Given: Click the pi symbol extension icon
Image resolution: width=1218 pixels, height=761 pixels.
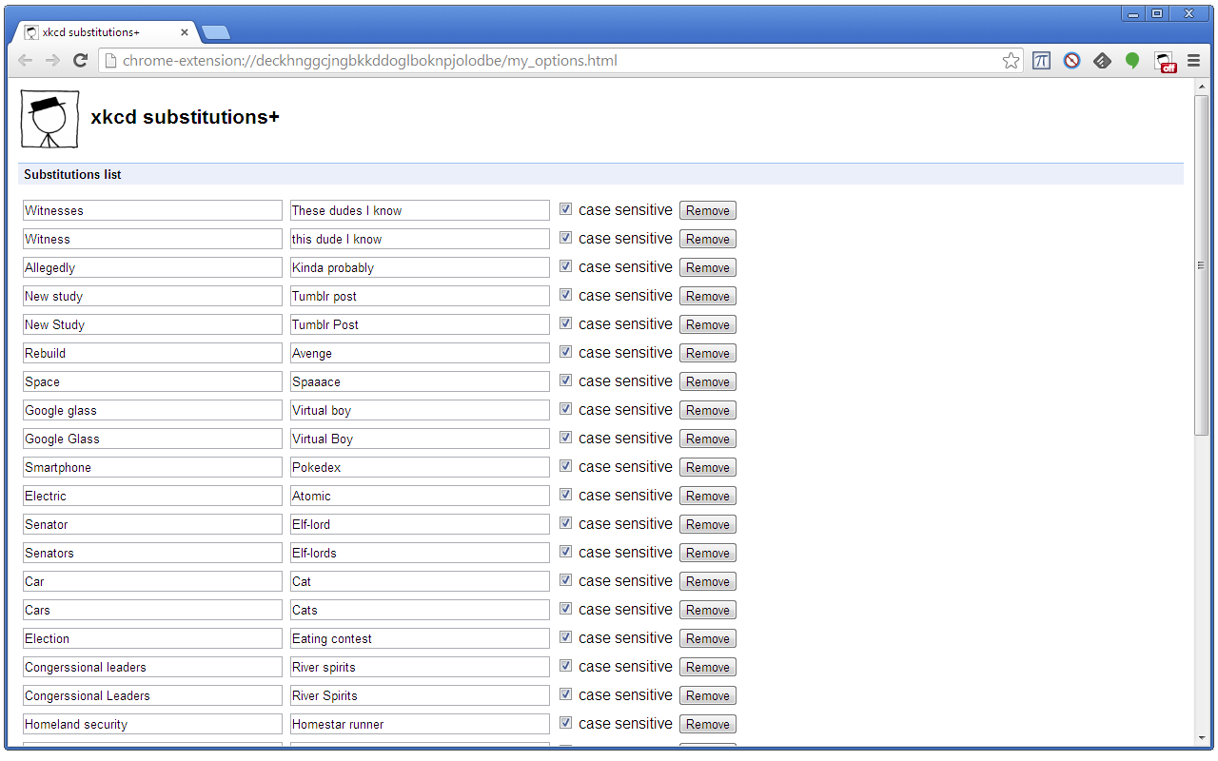Looking at the screenshot, I should pos(1041,61).
